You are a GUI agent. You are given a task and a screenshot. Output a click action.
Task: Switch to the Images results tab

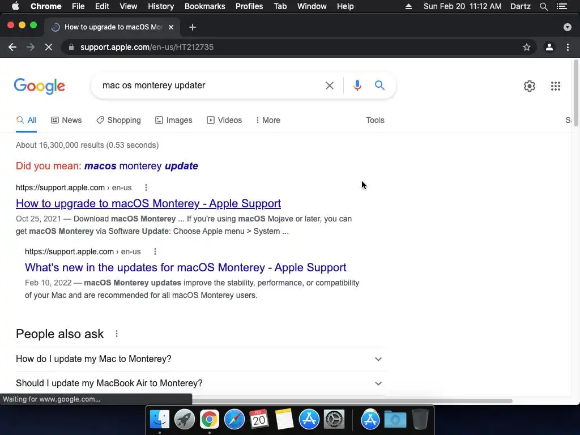pyautogui.click(x=173, y=120)
